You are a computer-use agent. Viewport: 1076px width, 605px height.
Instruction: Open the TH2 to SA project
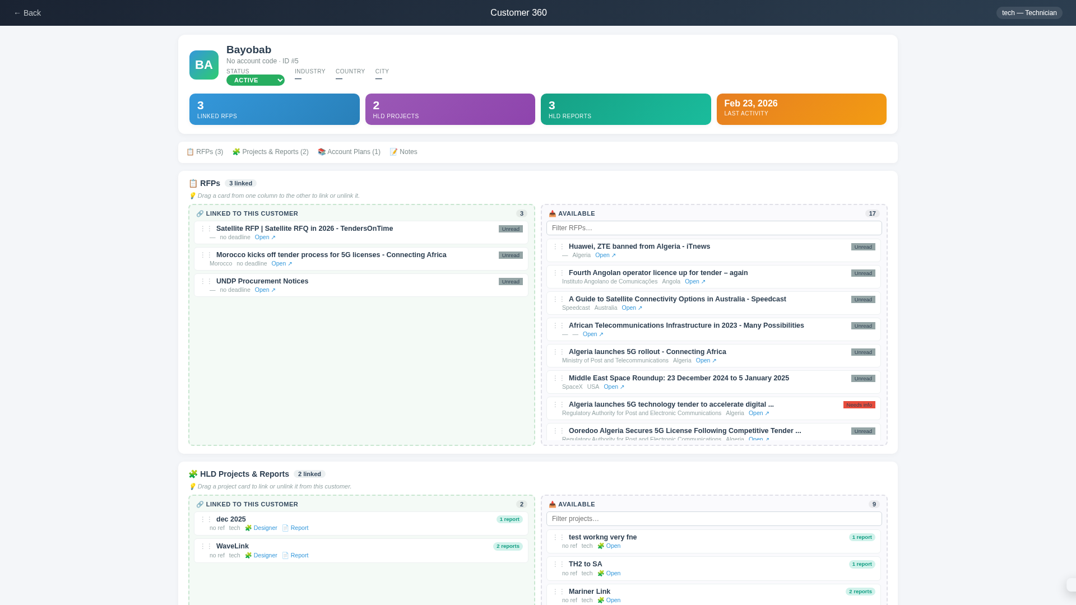coord(609,574)
